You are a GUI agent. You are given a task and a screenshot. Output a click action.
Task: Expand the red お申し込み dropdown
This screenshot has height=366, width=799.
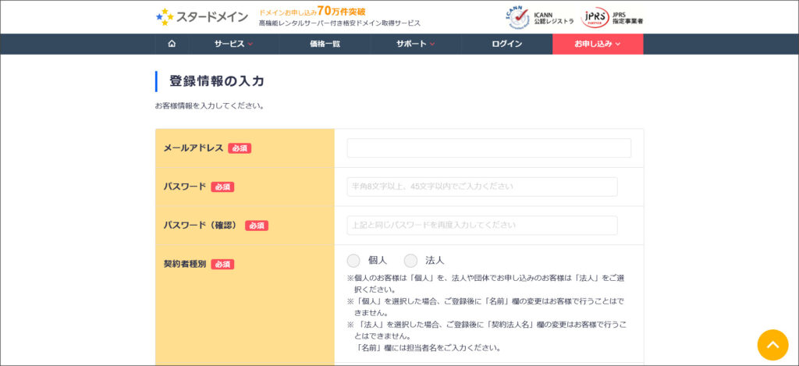598,44
